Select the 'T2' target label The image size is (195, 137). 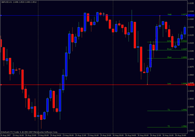[168, 126]
